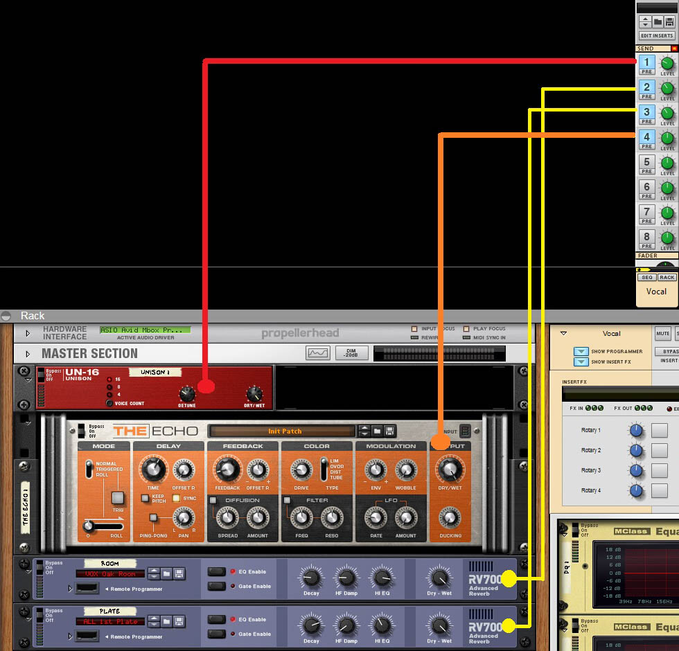This screenshot has height=651, width=679.
Task: Enable FILTER section on The Echo
Action: point(287,500)
